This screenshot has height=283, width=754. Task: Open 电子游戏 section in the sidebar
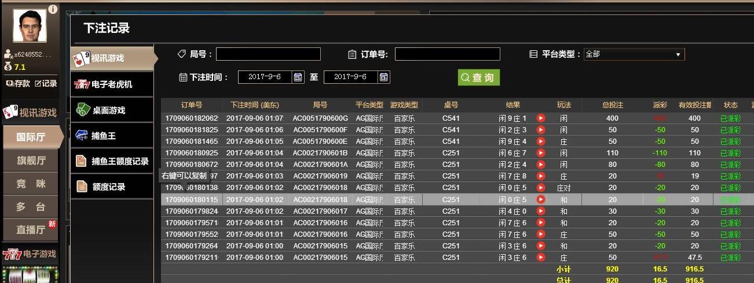(30, 254)
